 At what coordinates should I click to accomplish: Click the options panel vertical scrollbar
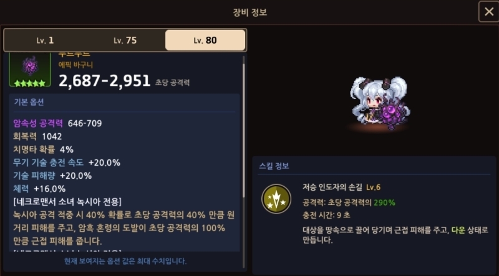click(244, 126)
